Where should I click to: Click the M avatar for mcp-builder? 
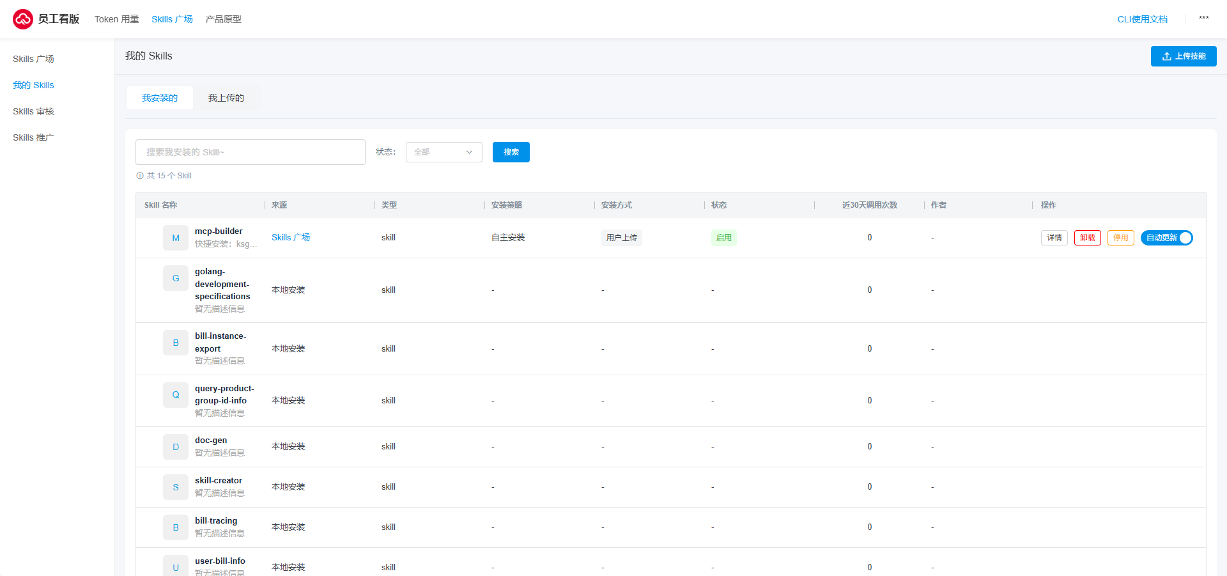pos(176,238)
